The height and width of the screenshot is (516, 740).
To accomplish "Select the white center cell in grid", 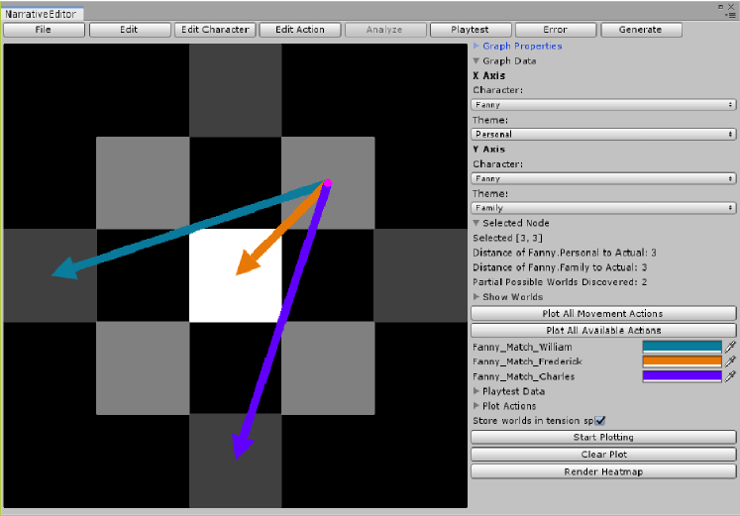I will click(x=235, y=275).
